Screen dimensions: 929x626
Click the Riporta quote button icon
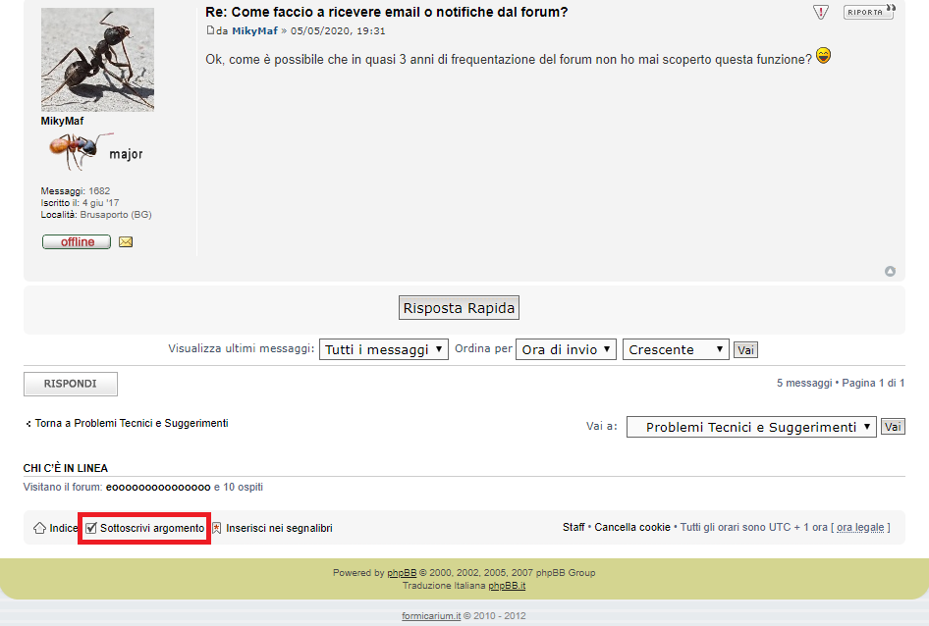[x=869, y=12]
